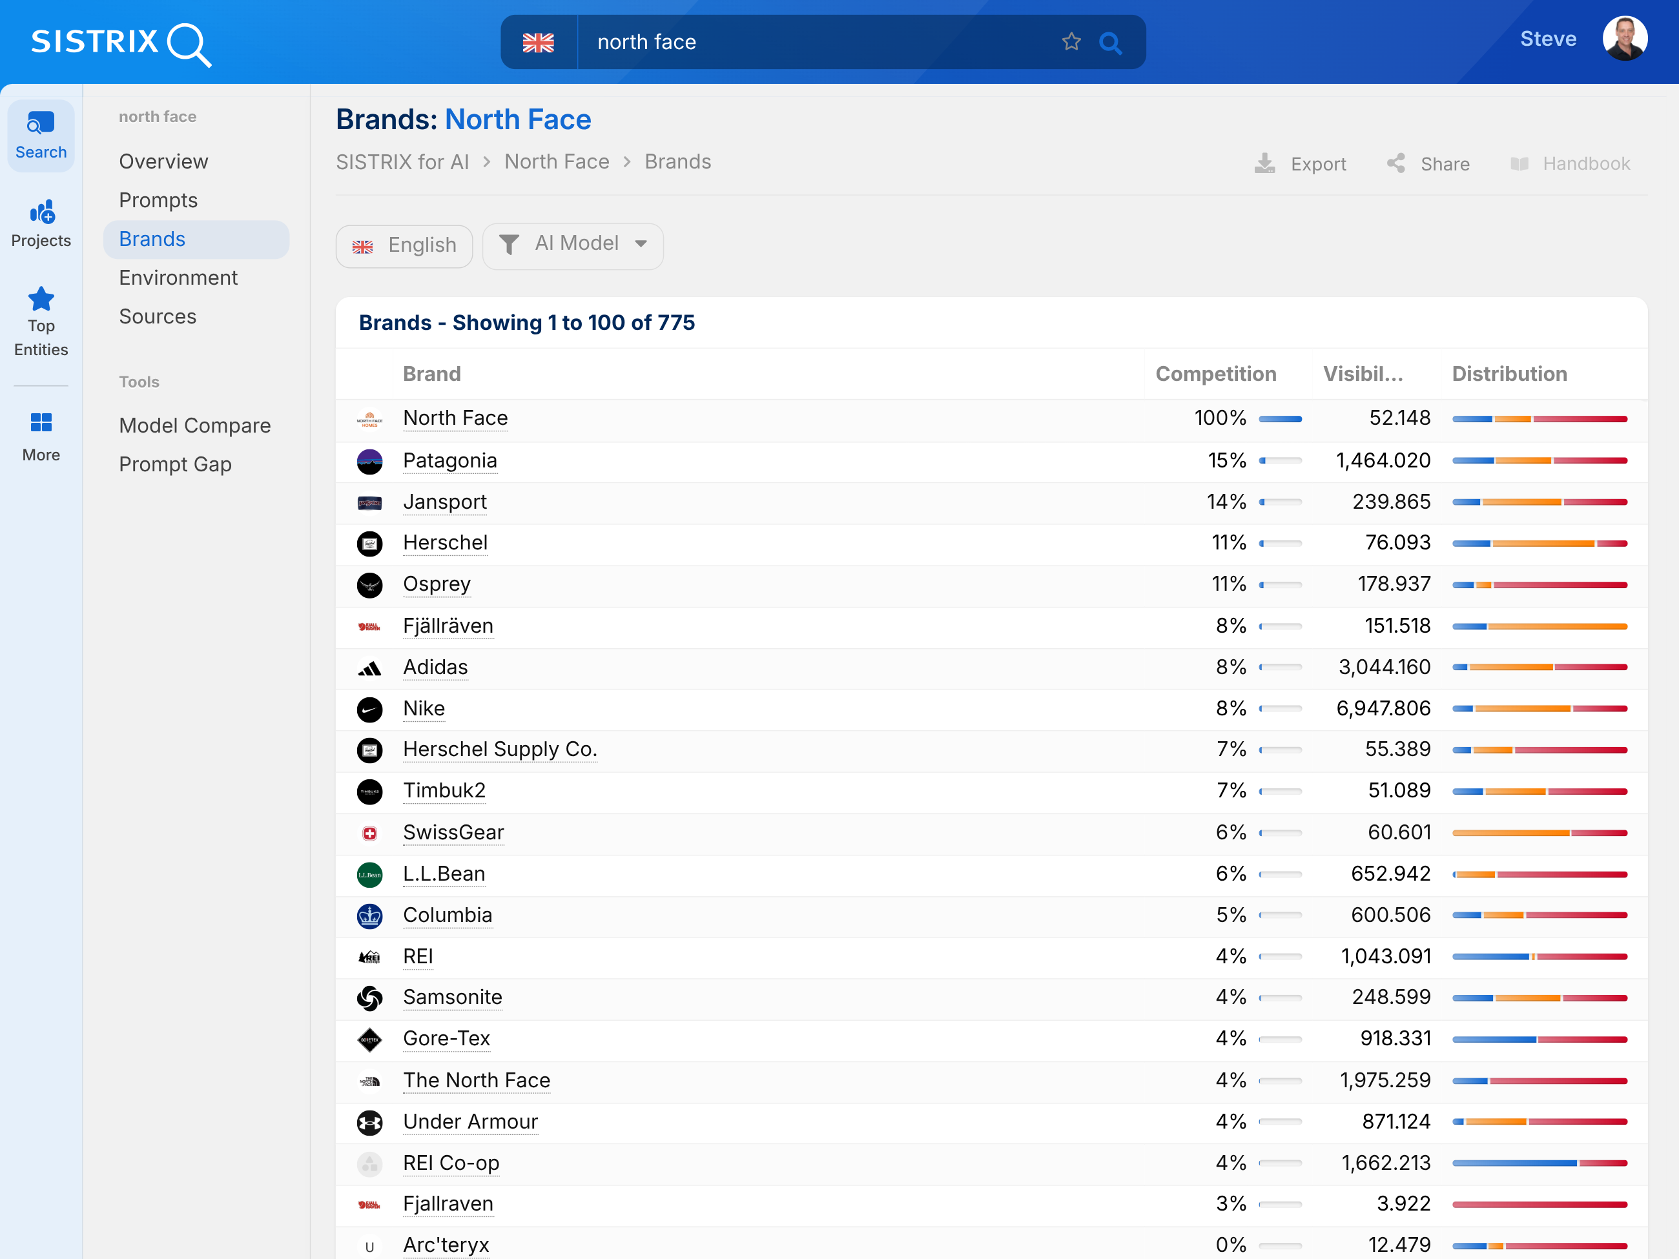Open the Model Compare tool
The image size is (1679, 1259).
tap(195, 425)
